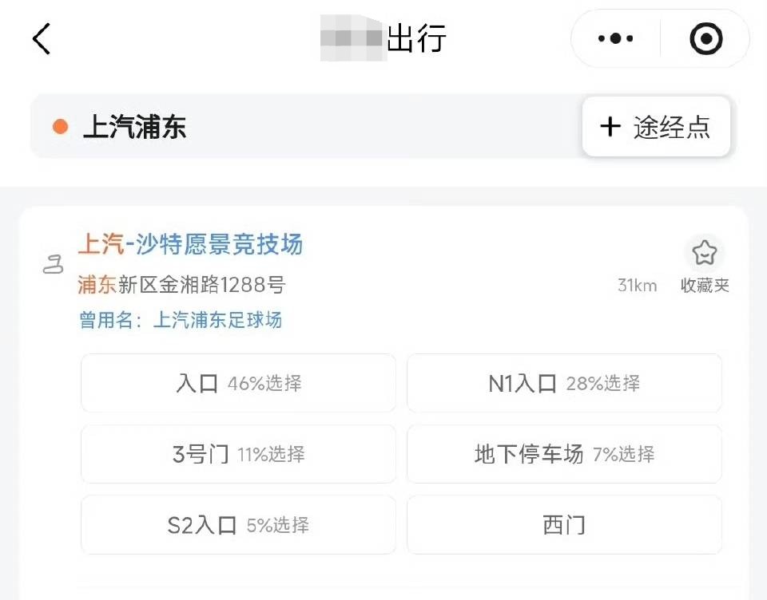The height and width of the screenshot is (600, 767).
Task: Tap the mini-program close target icon
Action: click(x=705, y=38)
